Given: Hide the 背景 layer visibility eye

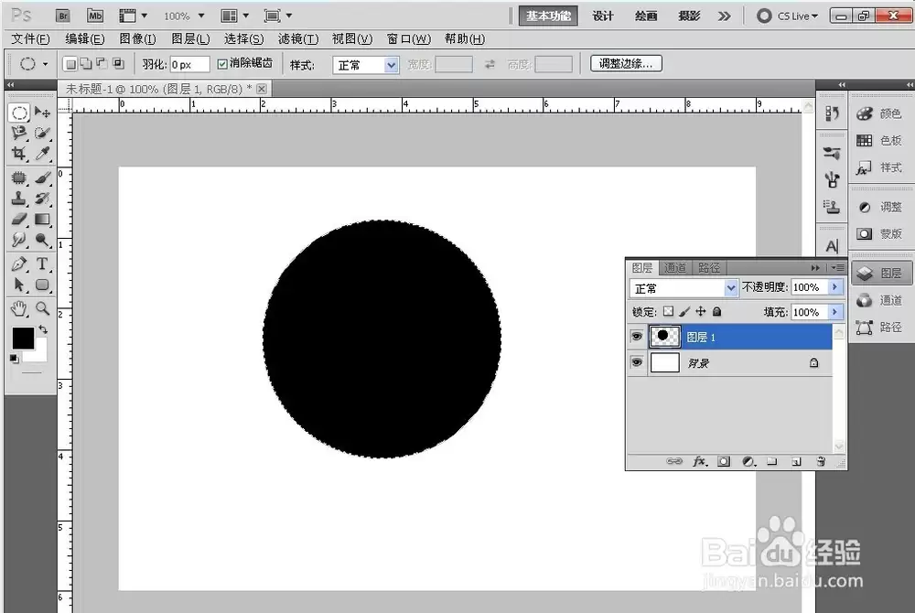Looking at the screenshot, I should [637, 362].
